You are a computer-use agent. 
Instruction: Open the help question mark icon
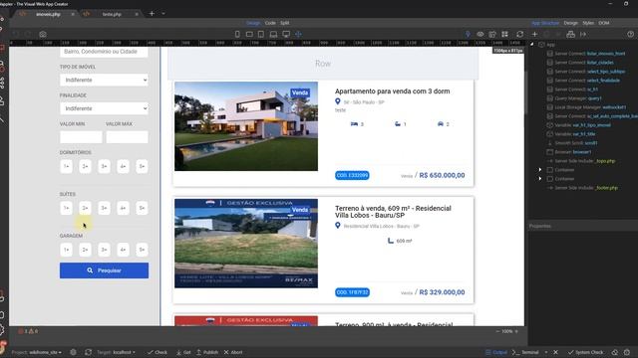coord(630,35)
